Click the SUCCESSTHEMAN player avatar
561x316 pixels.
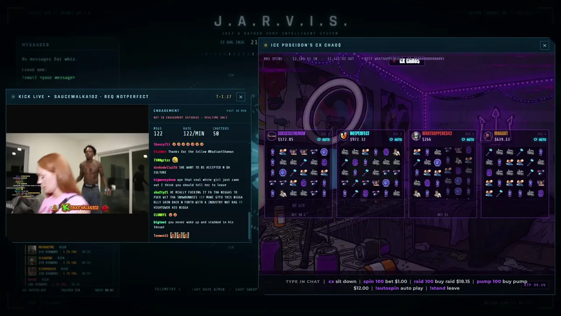pyautogui.click(x=272, y=136)
